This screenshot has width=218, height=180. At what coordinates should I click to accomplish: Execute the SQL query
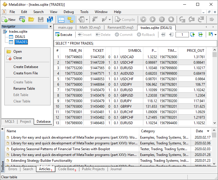tap(64, 34)
